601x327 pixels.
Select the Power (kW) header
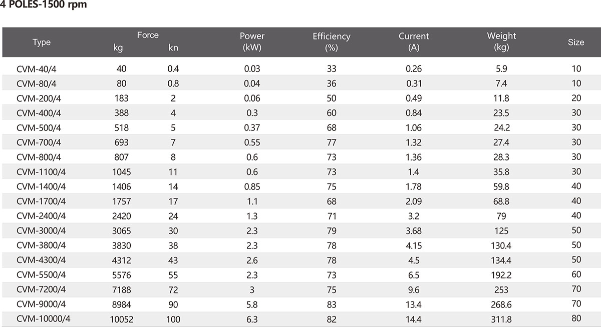[x=252, y=42]
